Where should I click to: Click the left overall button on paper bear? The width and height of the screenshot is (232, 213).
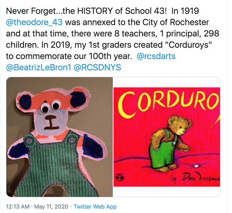[29, 141]
